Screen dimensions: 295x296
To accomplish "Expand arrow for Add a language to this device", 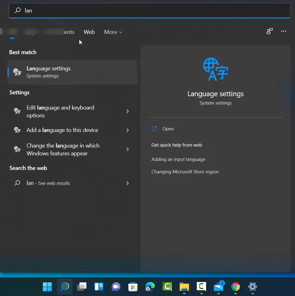I will (127, 130).
